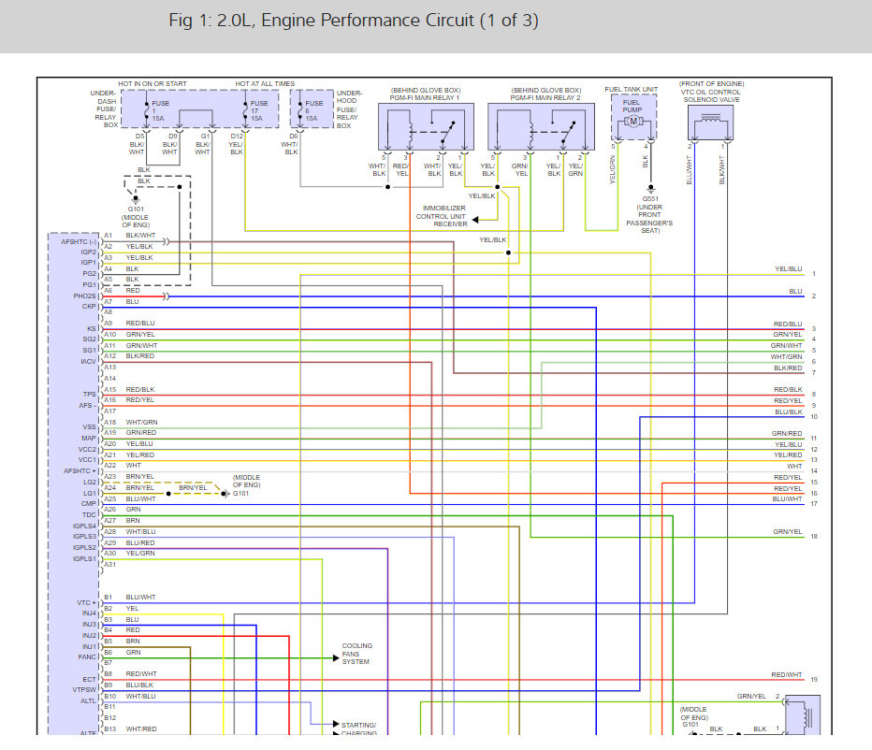Image resolution: width=872 pixels, height=750 pixels.
Task: Click the PHO2S pin label
Action: 84,296
